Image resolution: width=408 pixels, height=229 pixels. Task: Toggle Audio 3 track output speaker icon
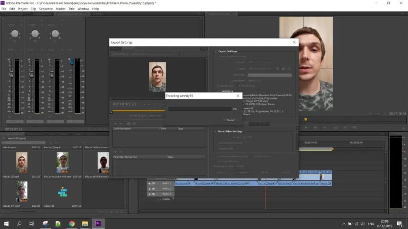[150, 194]
